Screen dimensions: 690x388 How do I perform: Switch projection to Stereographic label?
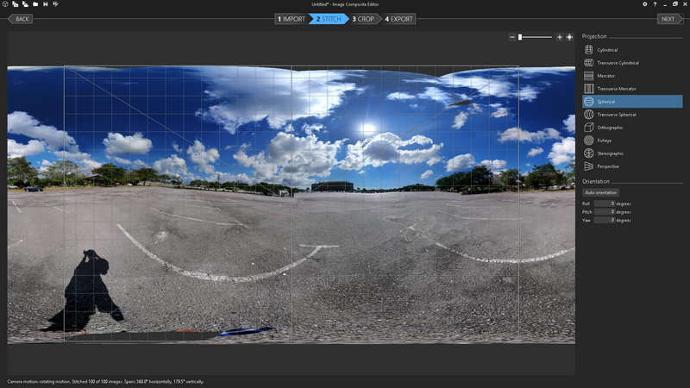(x=611, y=153)
